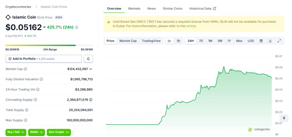Expand chart to fullscreen icon
The width and height of the screenshot is (292, 137).
click(x=279, y=41)
